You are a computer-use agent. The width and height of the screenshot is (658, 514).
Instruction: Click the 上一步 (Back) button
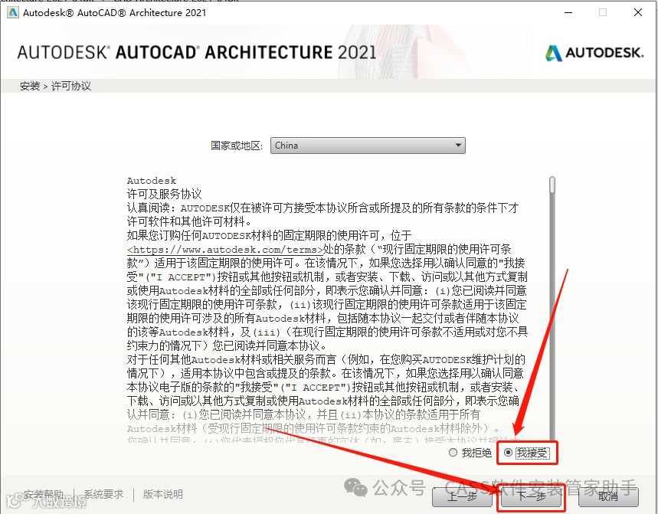point(462,497)
